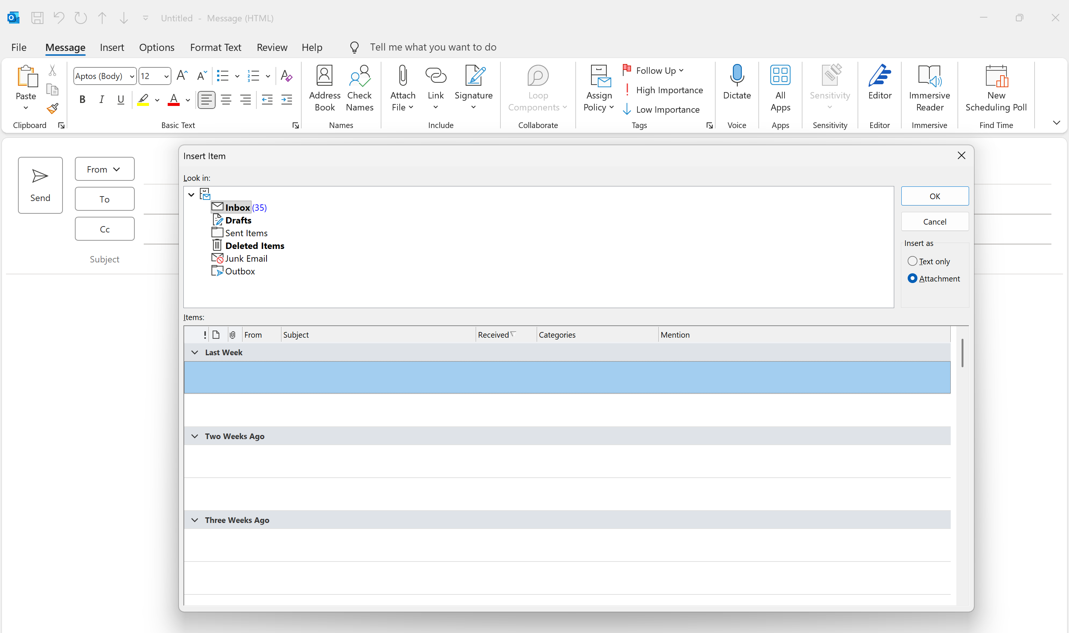This screenshot has width=1069, height=633.
Task: Click the From account button
Action: pyautogui.click(x=104, y=169)
